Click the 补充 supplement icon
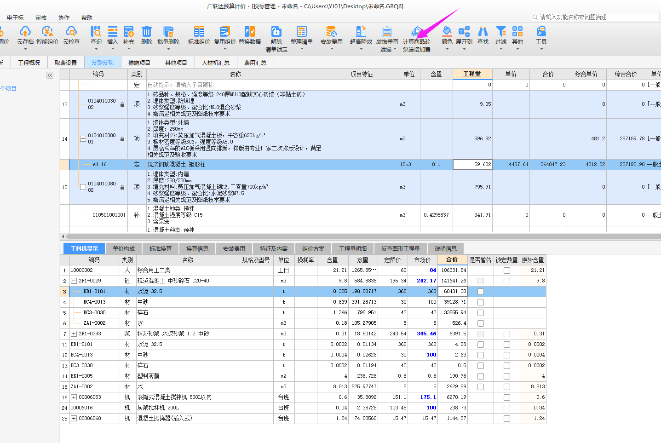The height and width of the screenshot is (443, 661). [129, 31]
